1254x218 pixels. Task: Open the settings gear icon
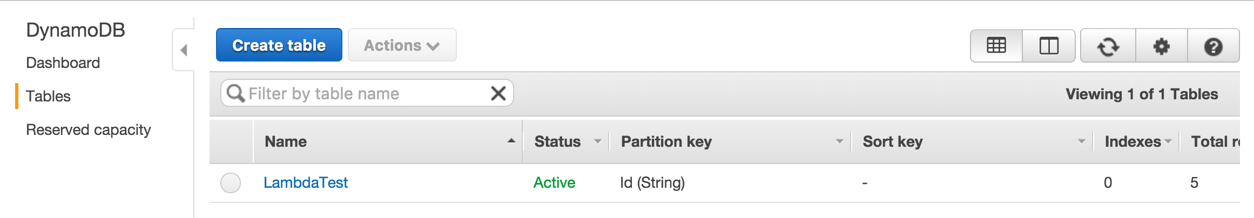(1161, 46)
